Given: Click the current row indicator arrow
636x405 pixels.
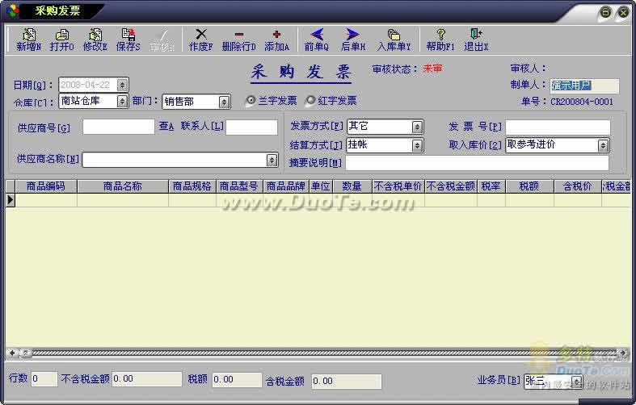Looking at the screenshot, I should [x=11, y=200].
